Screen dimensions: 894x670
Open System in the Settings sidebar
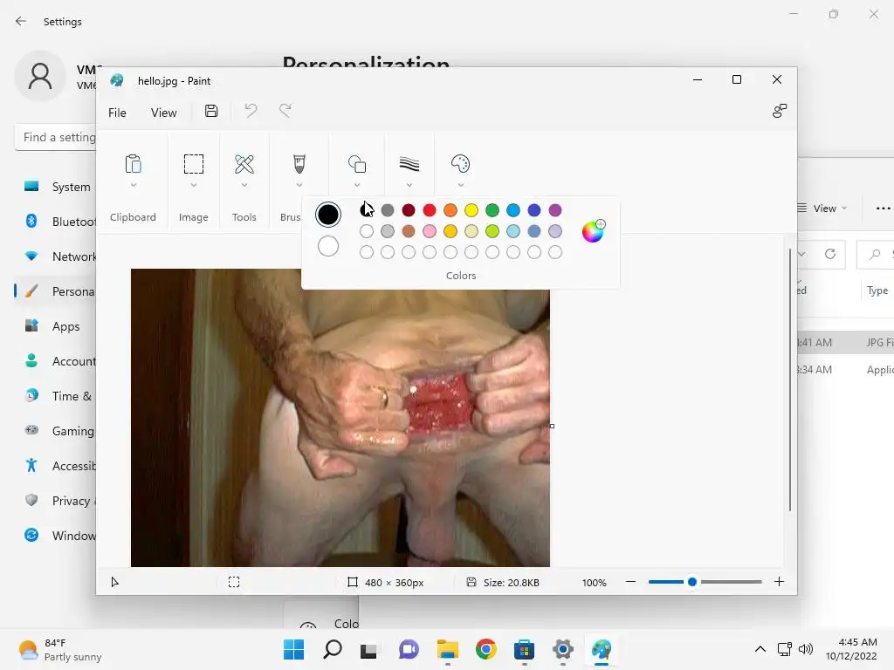tap(57, 187)
